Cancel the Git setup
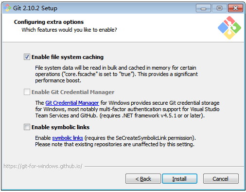This screenshot has height=192, width=246. pyautogui.click(x=221, y=179)
